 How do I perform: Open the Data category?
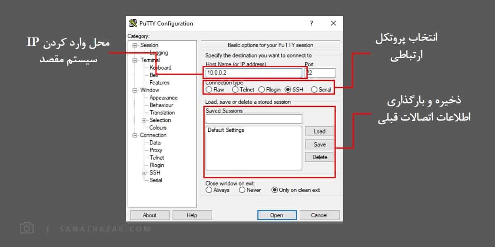[155, 143]
